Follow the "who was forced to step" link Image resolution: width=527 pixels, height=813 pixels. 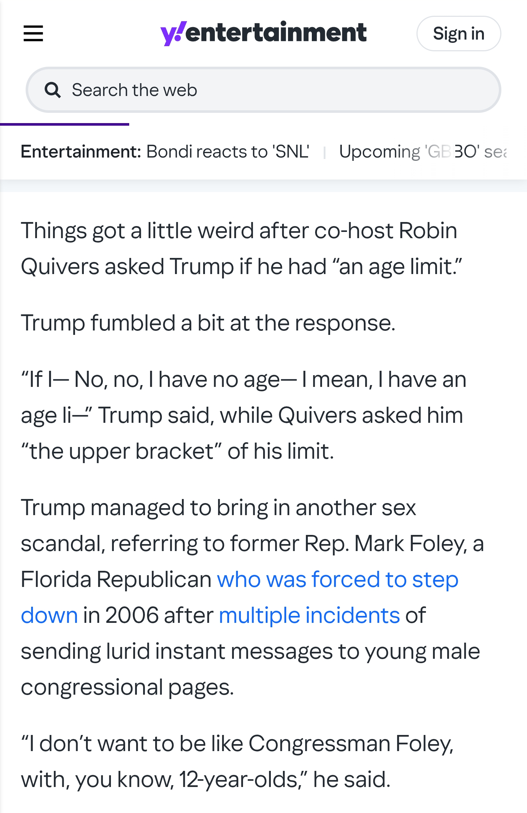[337, 580]
